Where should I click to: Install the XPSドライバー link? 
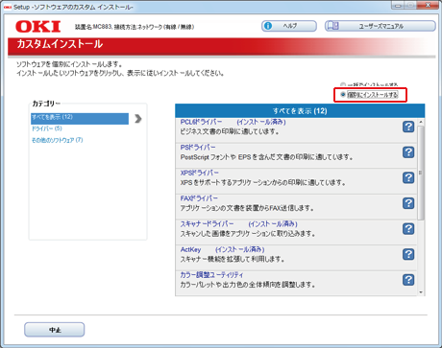point(200,173)
